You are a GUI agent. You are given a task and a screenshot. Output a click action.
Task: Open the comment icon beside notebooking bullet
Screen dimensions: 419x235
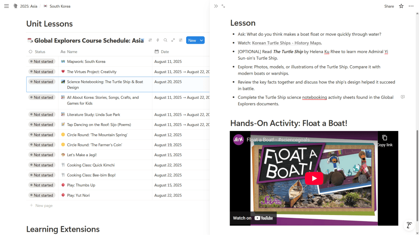coord(403,97)
